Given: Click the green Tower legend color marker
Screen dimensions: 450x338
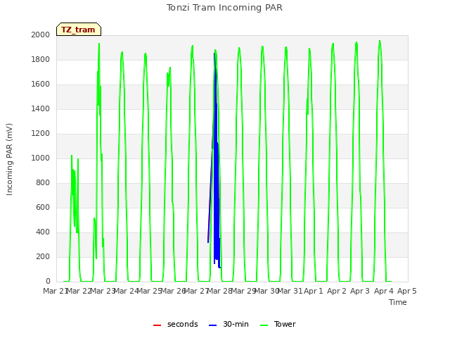Looking at the screenshot, I should coord(264,325).
